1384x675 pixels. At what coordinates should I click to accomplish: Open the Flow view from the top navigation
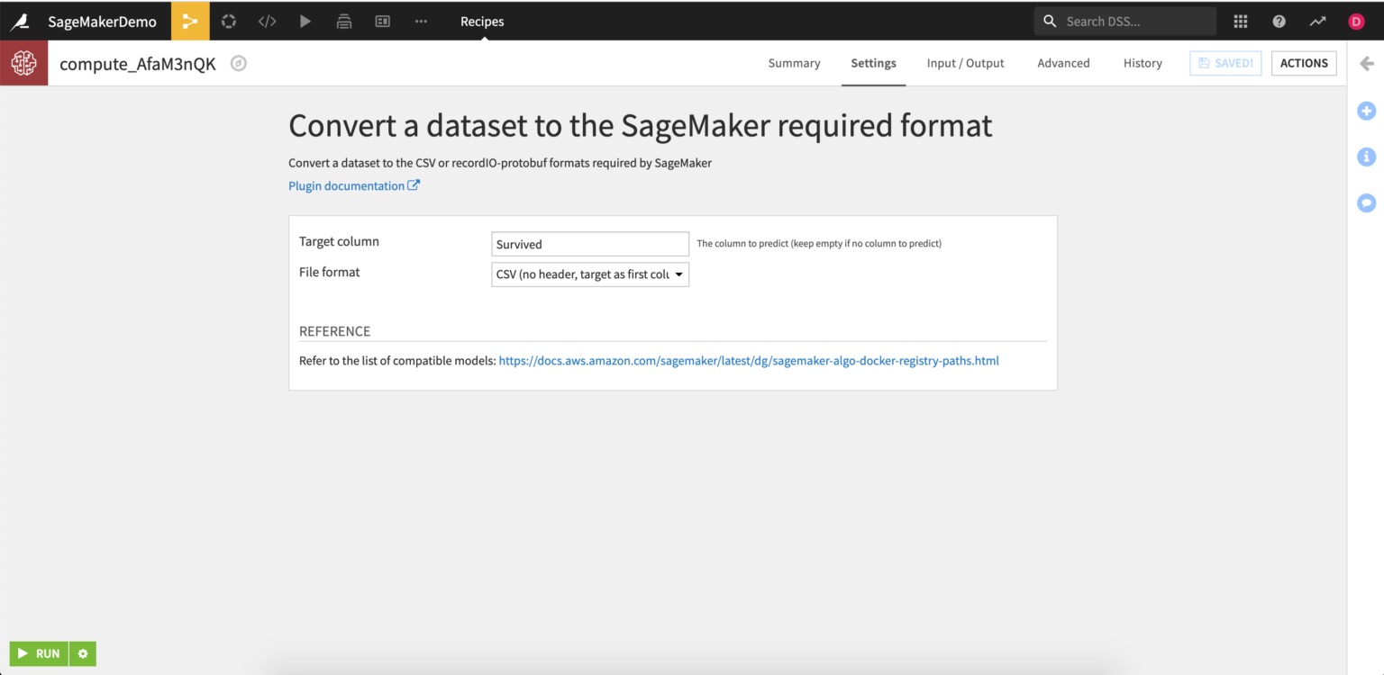click(189, 21)
